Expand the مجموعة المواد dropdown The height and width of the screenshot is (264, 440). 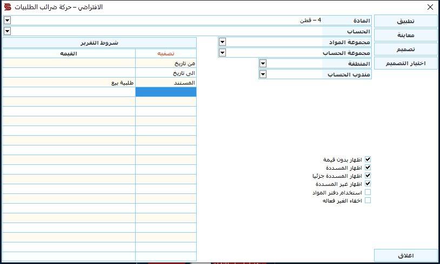click(x=222, y=42)
